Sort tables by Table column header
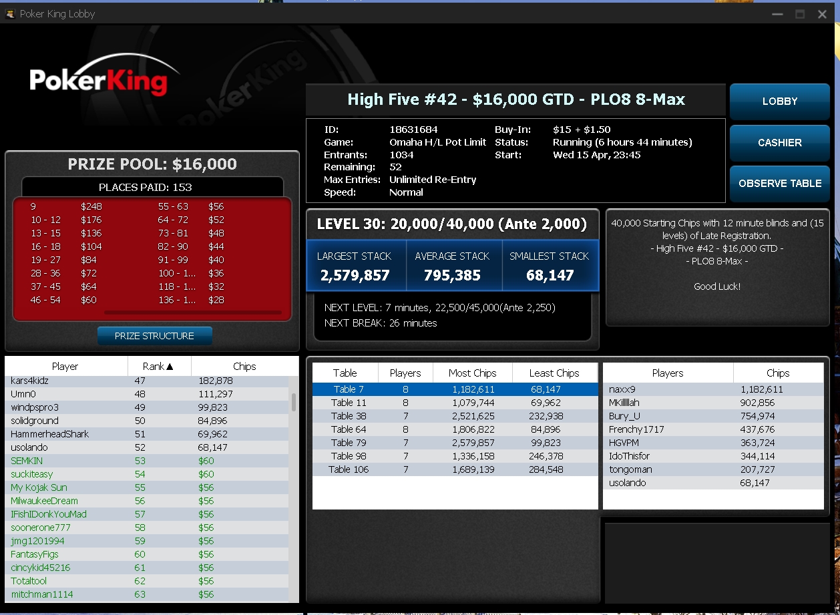This screenshot has width=840, height=615. point(345,373)
